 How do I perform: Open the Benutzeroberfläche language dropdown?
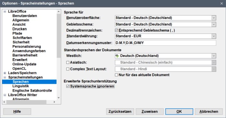pyautogui.click(x=214, y=18)
